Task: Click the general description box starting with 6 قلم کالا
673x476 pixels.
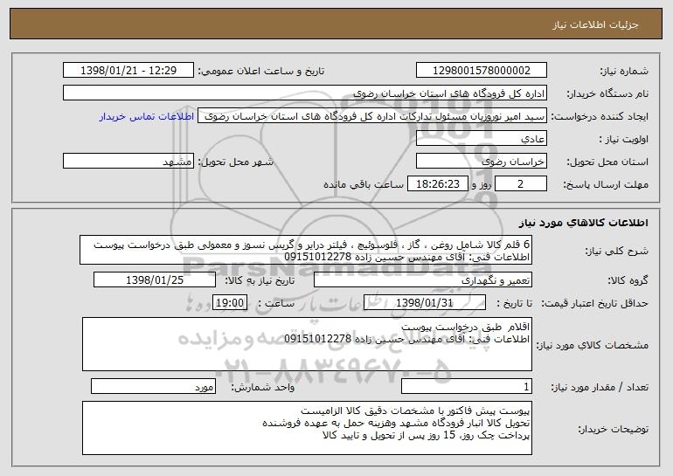Action: (x=306, y=250)
